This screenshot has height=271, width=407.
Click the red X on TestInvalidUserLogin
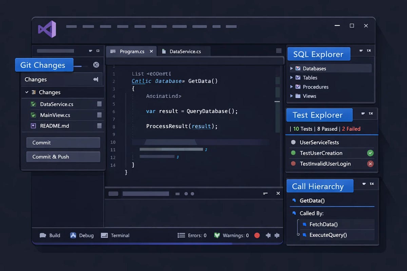pyautogui.click(x=370, y=164)
